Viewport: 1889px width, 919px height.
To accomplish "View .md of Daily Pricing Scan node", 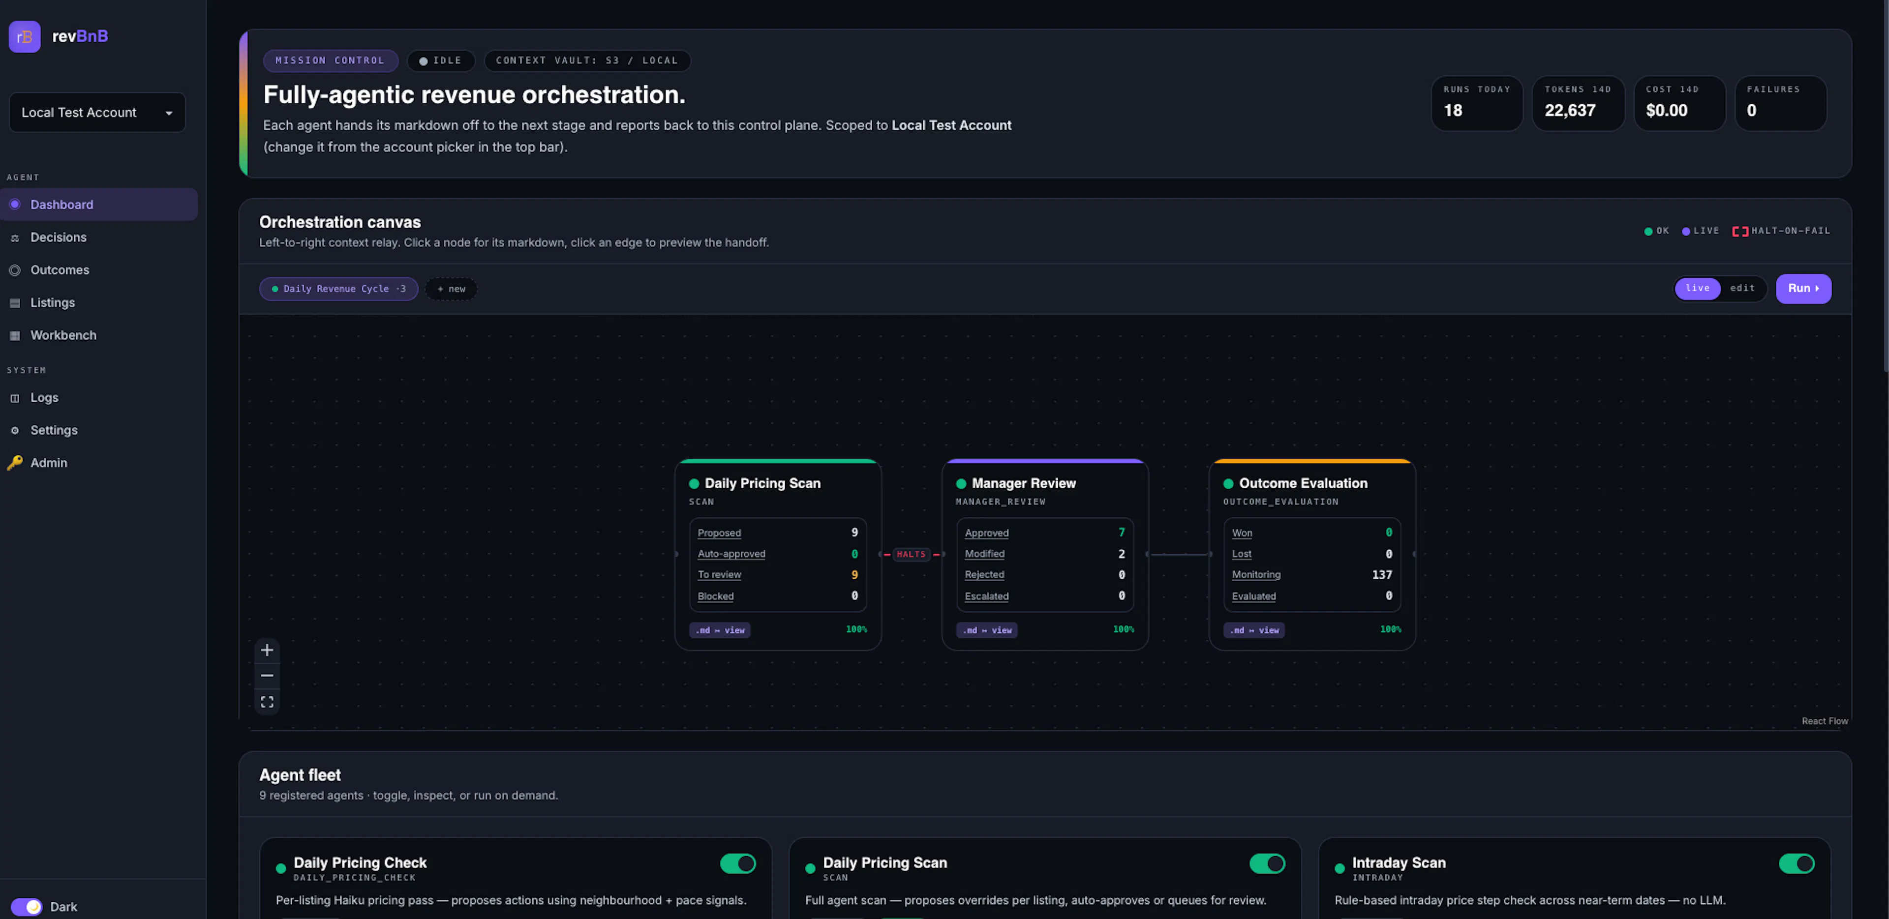I will 719,630.
